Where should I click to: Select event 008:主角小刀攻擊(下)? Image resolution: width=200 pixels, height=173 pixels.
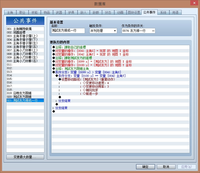tap(25, 54)
